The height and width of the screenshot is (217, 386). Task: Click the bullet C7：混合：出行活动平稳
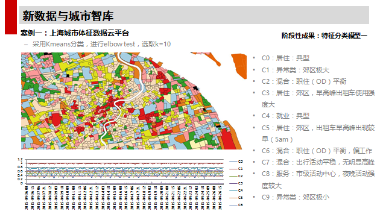tap(318, 162)
